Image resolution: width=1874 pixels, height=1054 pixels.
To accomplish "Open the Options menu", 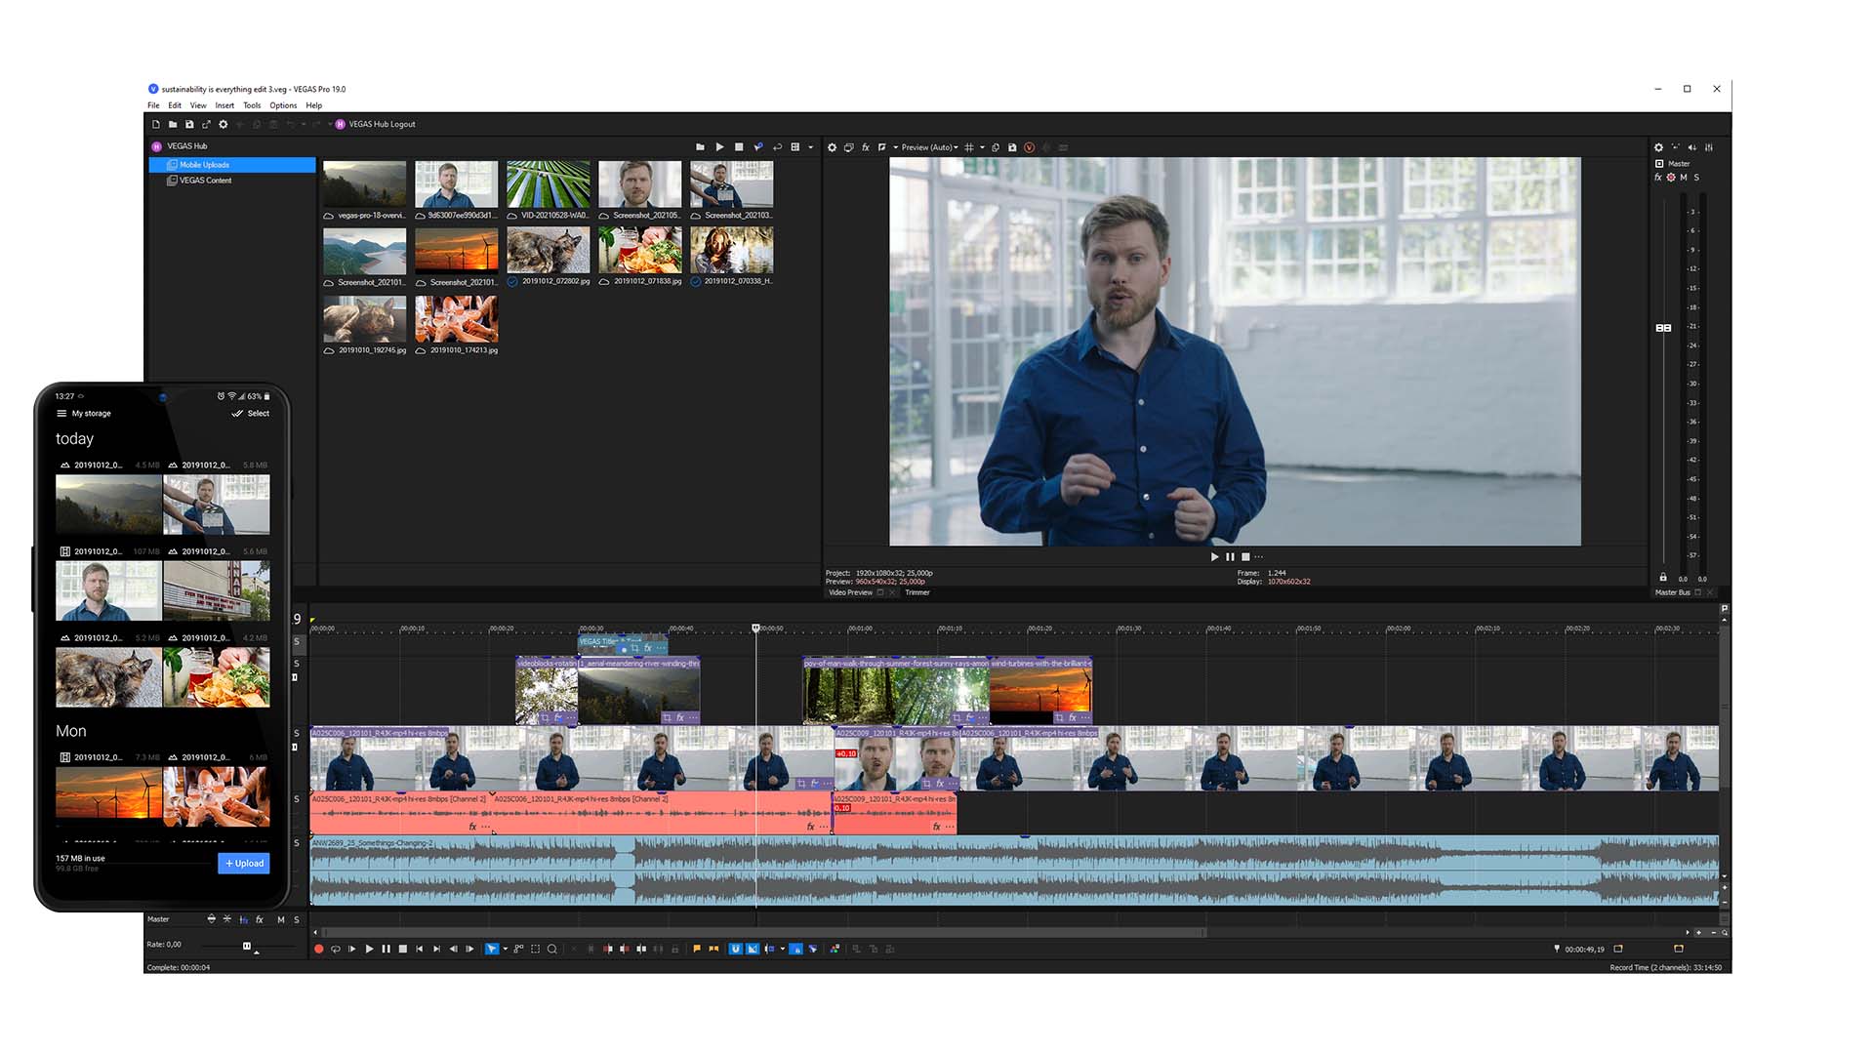I will [283, 105].
